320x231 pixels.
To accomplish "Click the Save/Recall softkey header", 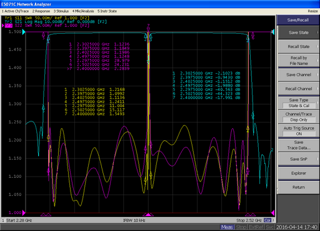I will pos(298,20).
